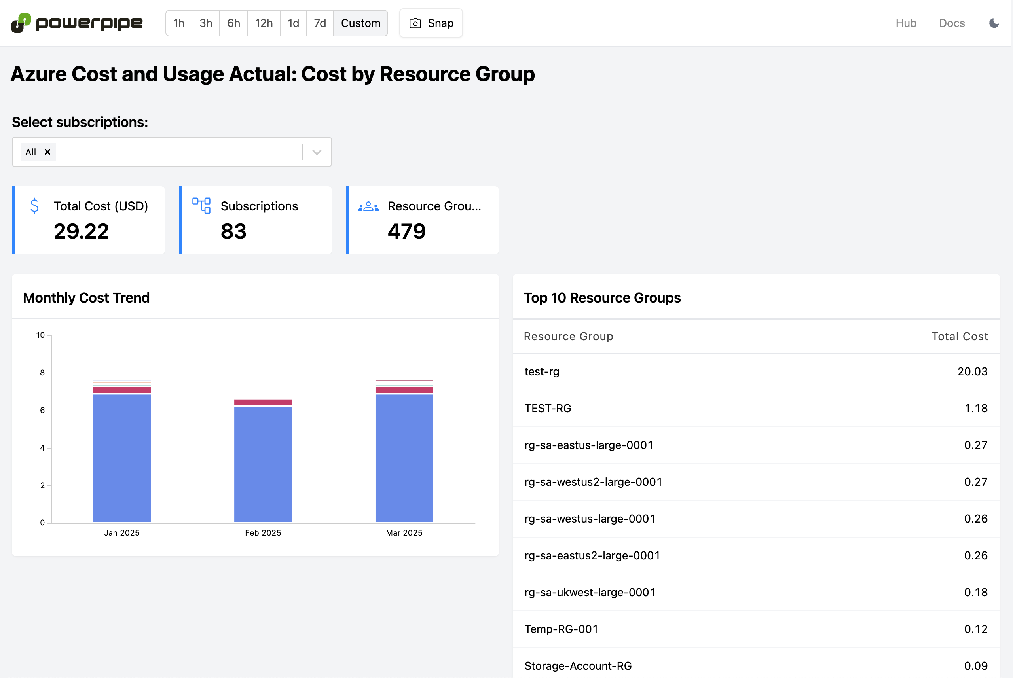Click the hierarchy icon on the Subscriptions card

(201, 206)
